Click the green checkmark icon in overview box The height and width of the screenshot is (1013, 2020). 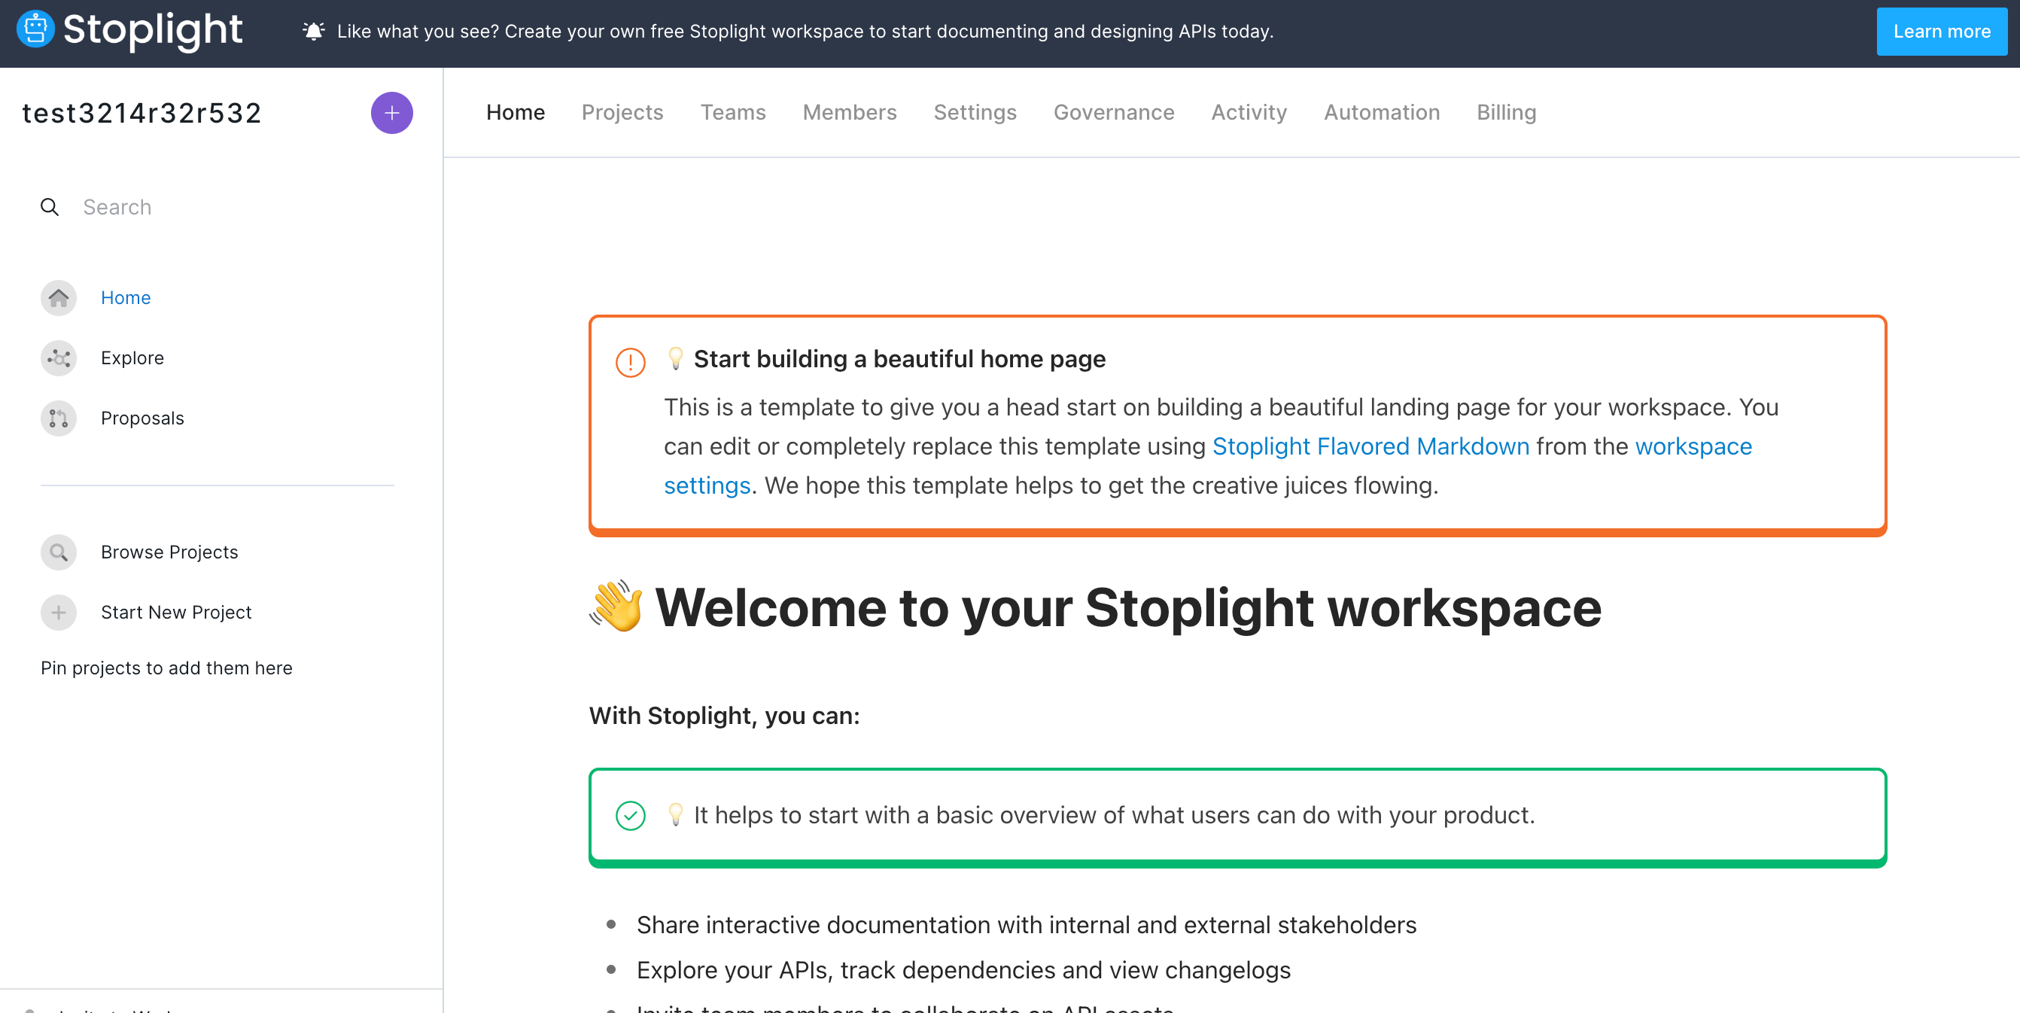tap(631, 817)
